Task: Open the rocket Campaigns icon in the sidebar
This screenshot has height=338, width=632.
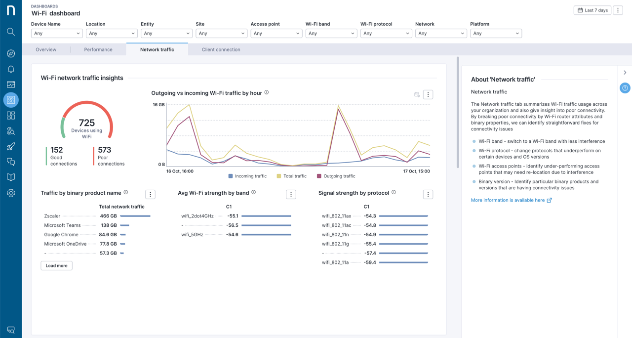Action: pyautogui.click(x=11, y=146)
